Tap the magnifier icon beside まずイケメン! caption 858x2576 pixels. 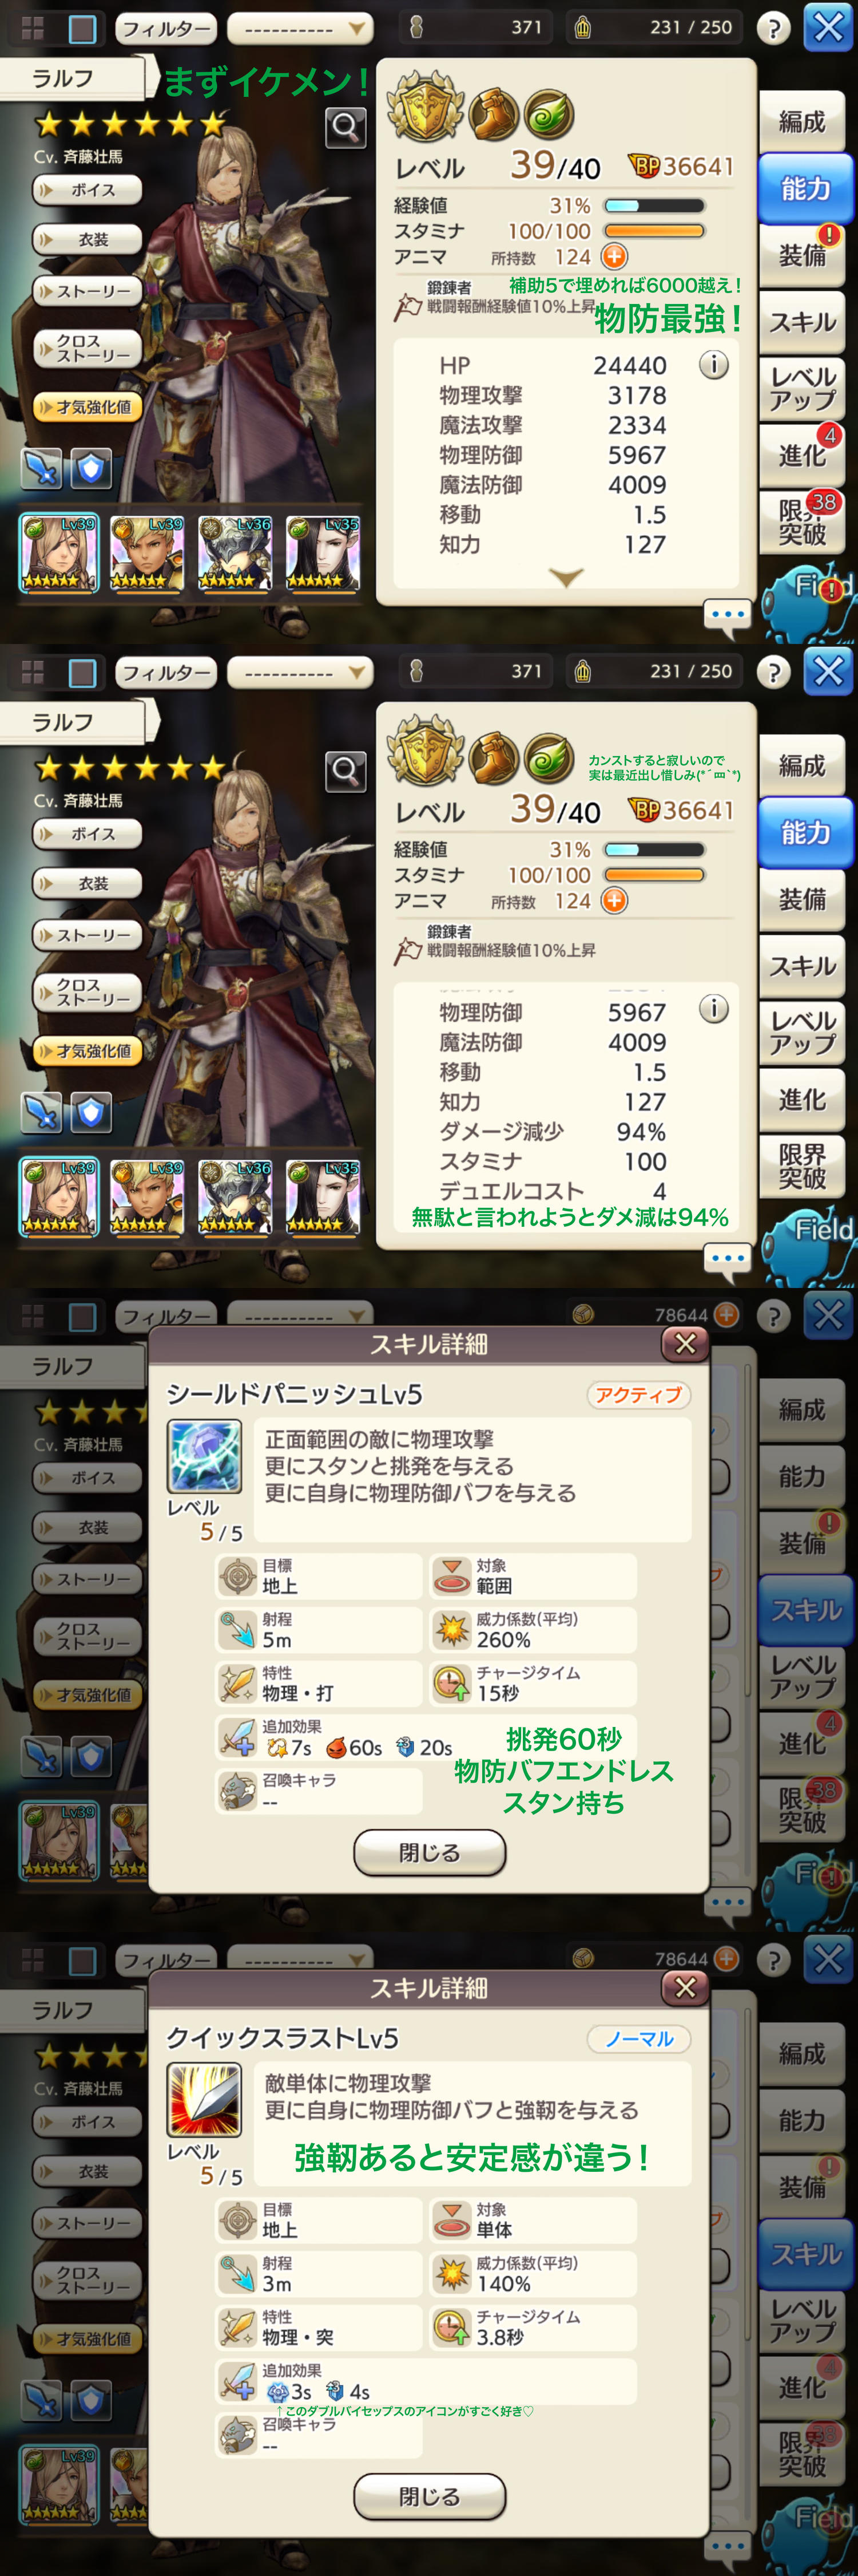[345, 127]
